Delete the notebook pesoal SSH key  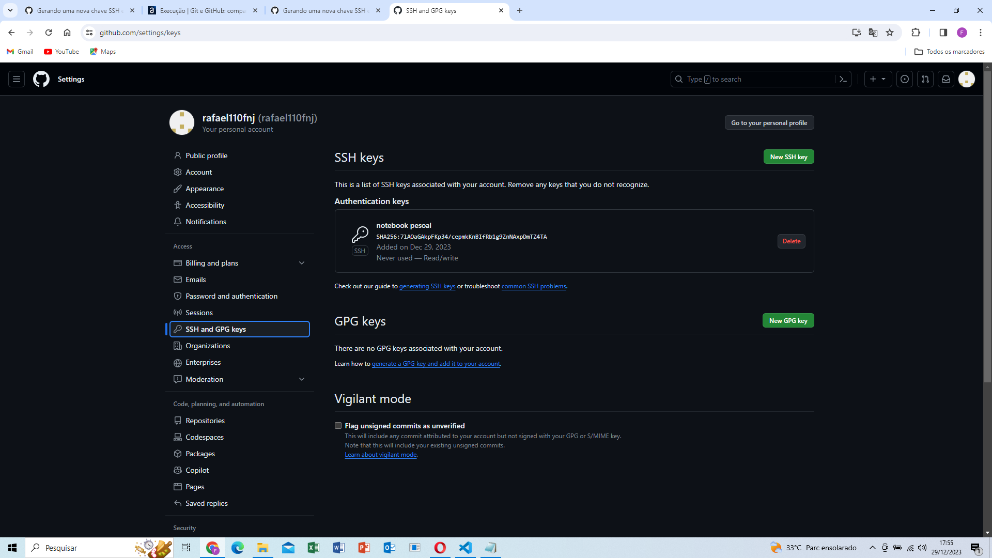(791, 241)
